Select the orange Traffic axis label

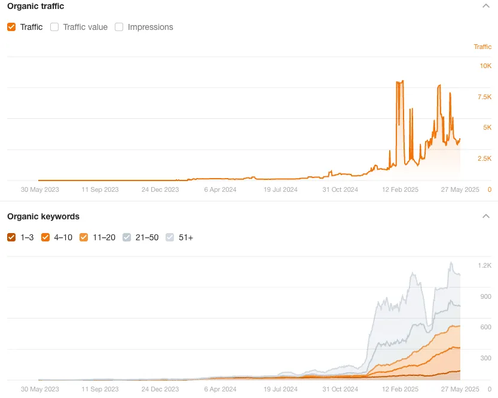(x=482, y=47)
